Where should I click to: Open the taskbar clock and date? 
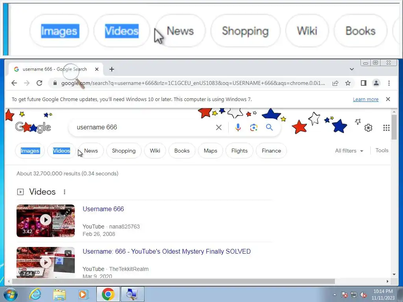click(383, 295)
